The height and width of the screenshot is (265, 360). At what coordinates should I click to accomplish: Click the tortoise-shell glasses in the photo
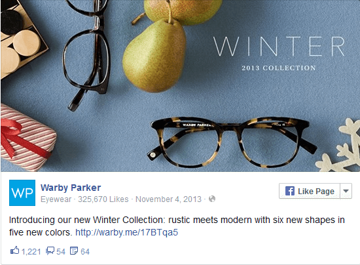click(232, 142)
